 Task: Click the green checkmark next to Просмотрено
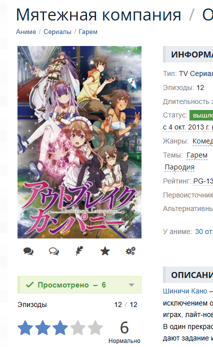(x=29, y=284)
